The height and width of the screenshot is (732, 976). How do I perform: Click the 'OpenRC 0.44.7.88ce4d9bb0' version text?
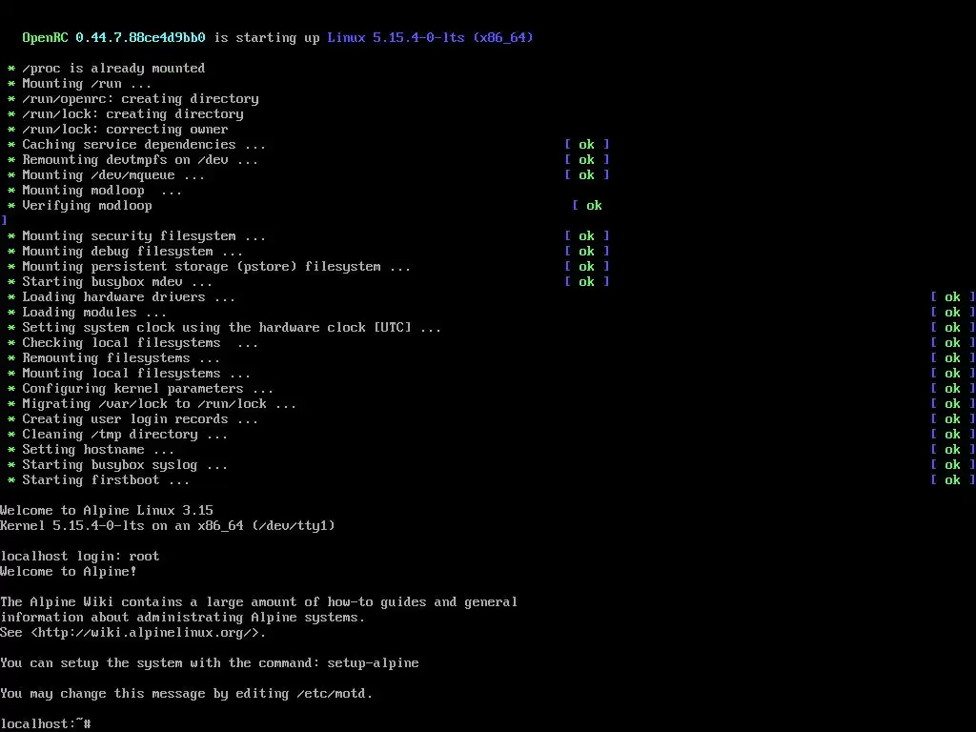click(114, 37)
